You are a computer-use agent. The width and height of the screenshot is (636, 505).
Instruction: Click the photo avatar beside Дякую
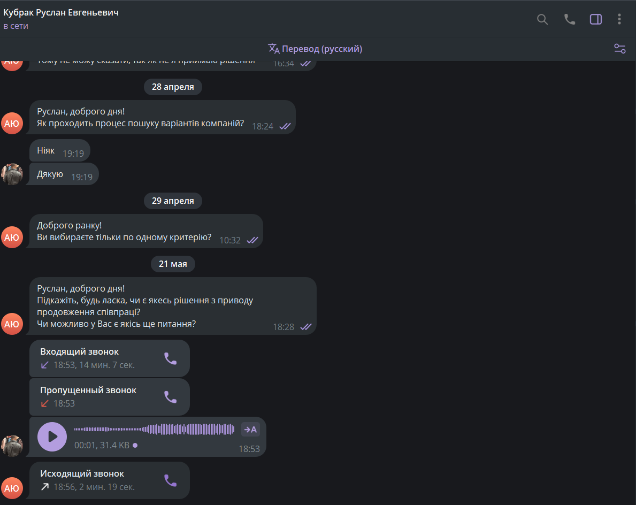coord(12,174)
